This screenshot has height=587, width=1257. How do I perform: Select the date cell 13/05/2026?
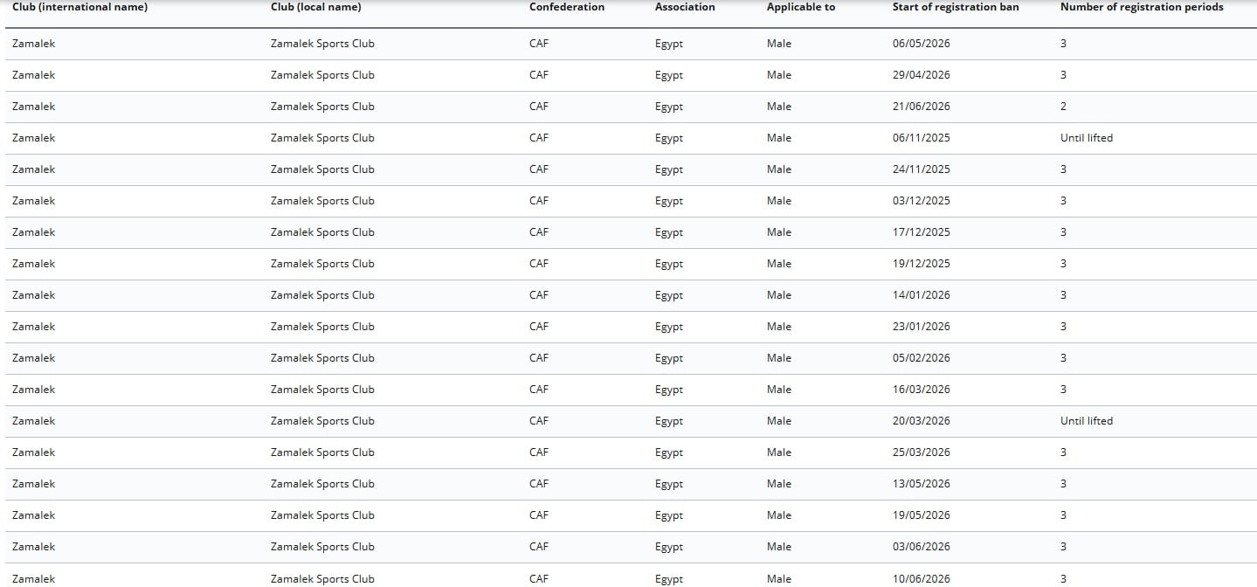[922, 484]
